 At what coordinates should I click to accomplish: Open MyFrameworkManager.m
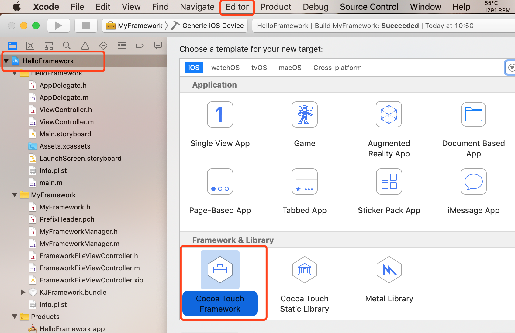[79, 244]
